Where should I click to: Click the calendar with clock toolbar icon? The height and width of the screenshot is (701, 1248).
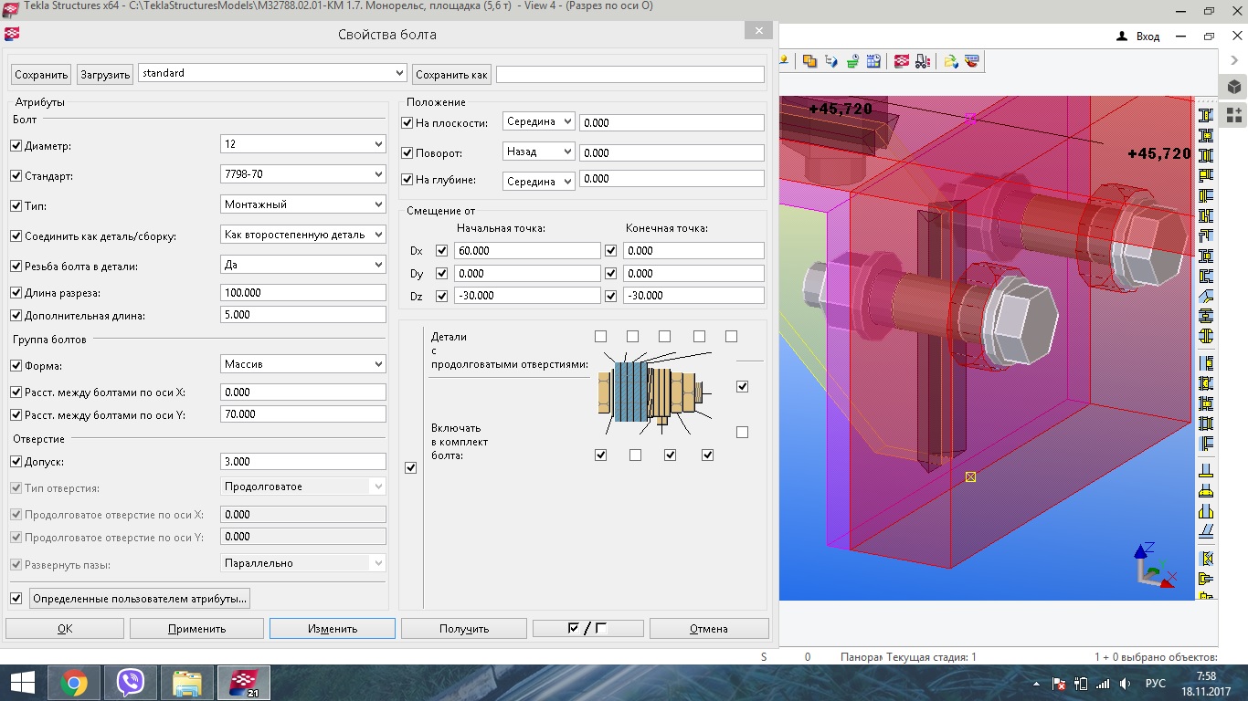pyautogui.click(x=873, y=62)
